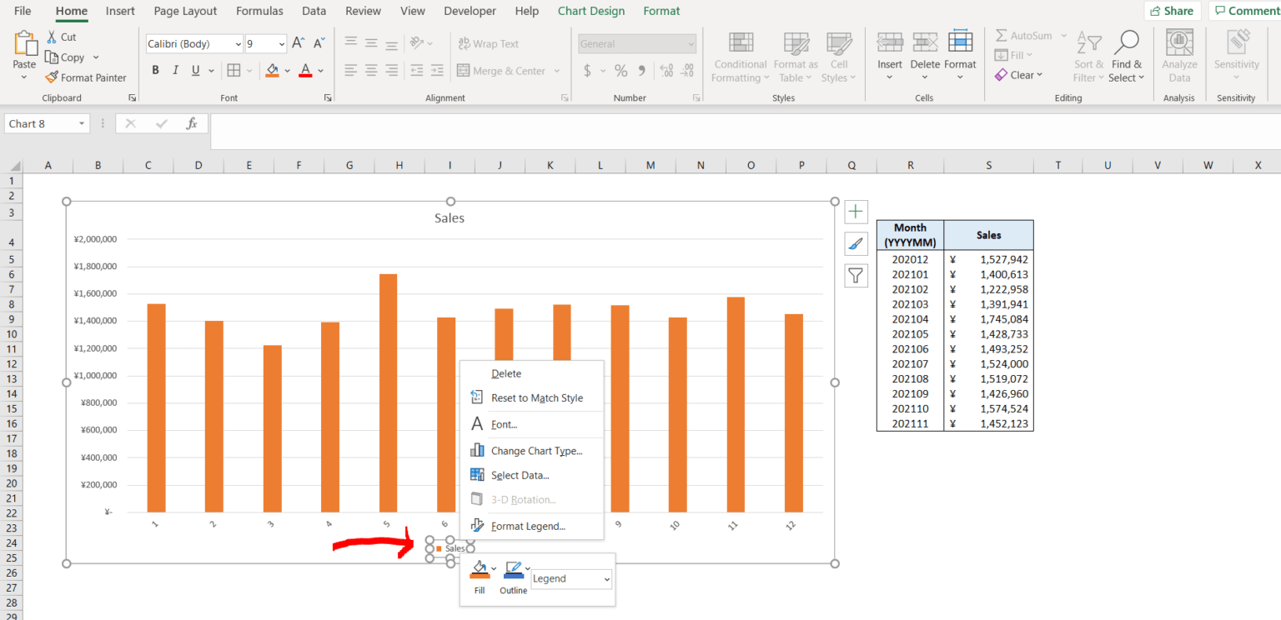
Task: Switch to the Chart Design ribbon tab
Action: [590, 11]
